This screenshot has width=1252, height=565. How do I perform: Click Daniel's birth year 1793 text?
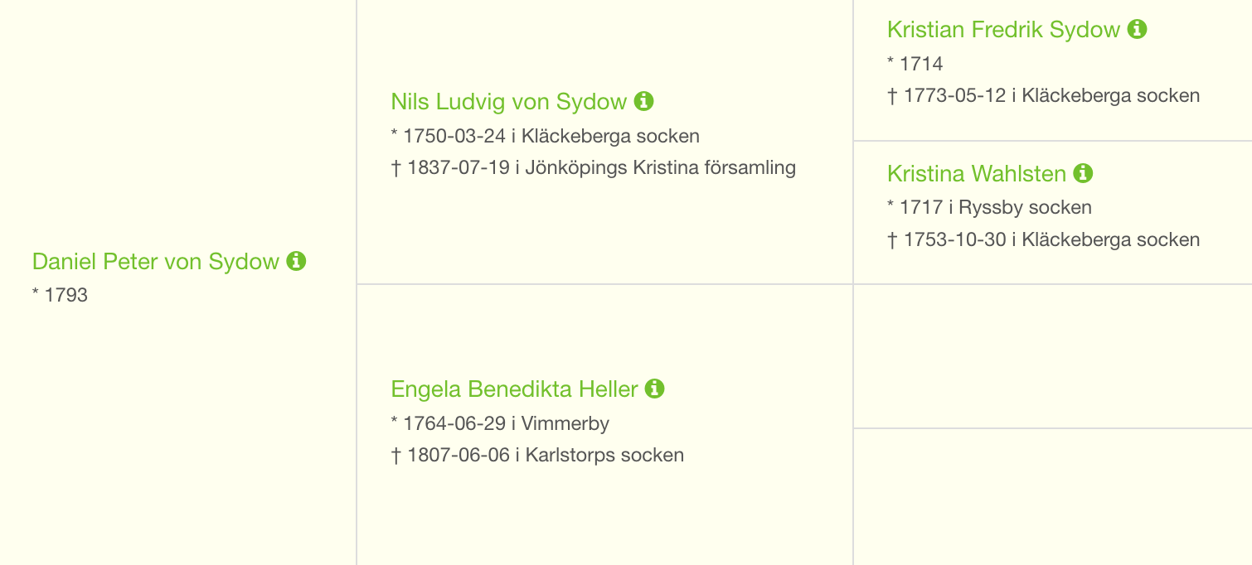click(x=60, y=295)
